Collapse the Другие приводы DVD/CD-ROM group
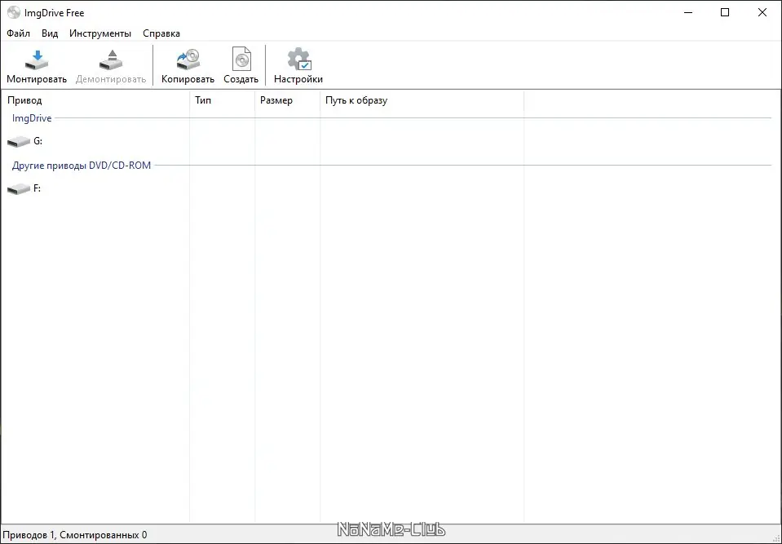This screenshot has height=544, width=782. coord(82,165)
